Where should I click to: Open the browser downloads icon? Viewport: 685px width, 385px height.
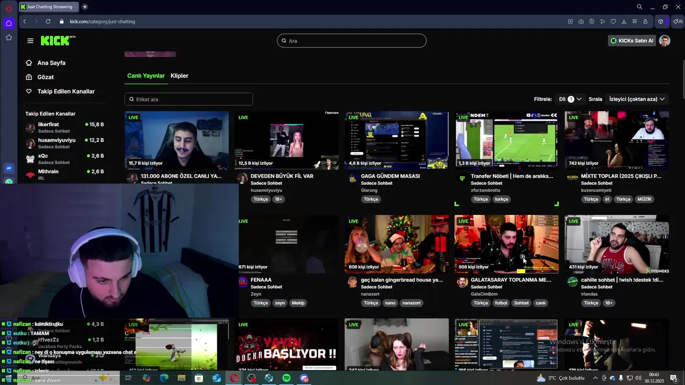click(x=624, y=21)
